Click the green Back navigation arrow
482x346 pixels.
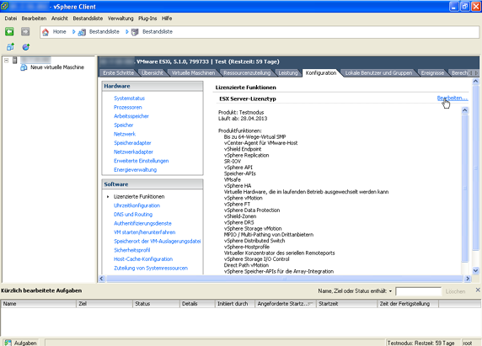click(x=9, y=32)
